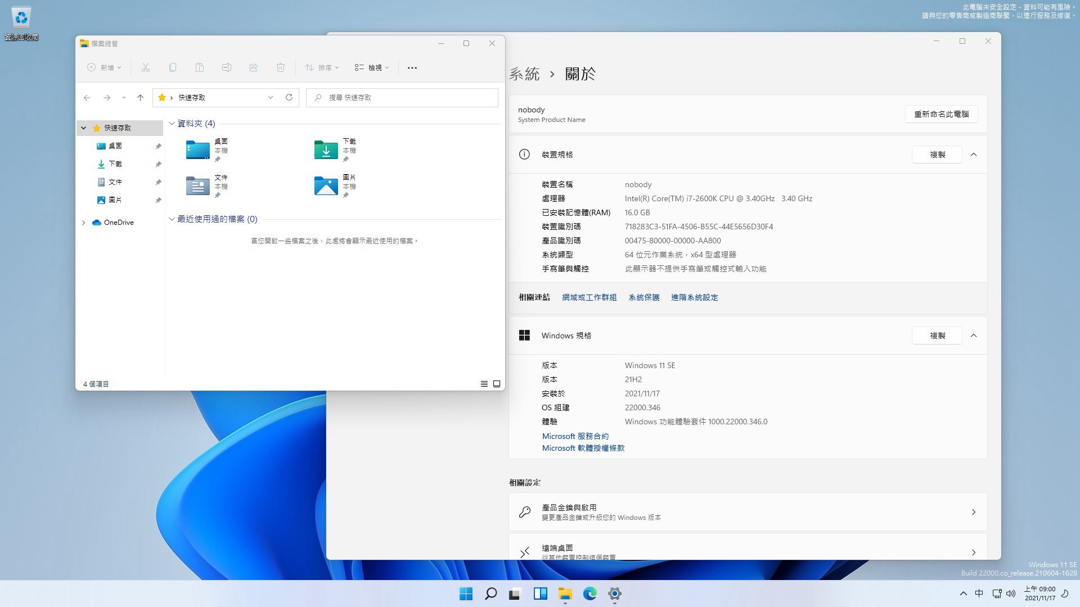This screenshot has height=607, width=1080.
Task: Collapse the 最近使用過的檔案 group
Action: [x=172, y=219]
